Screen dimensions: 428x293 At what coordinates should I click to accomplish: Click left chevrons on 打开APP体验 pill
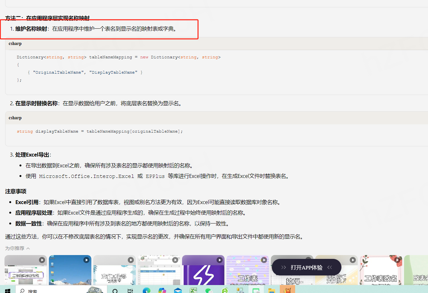283,267
